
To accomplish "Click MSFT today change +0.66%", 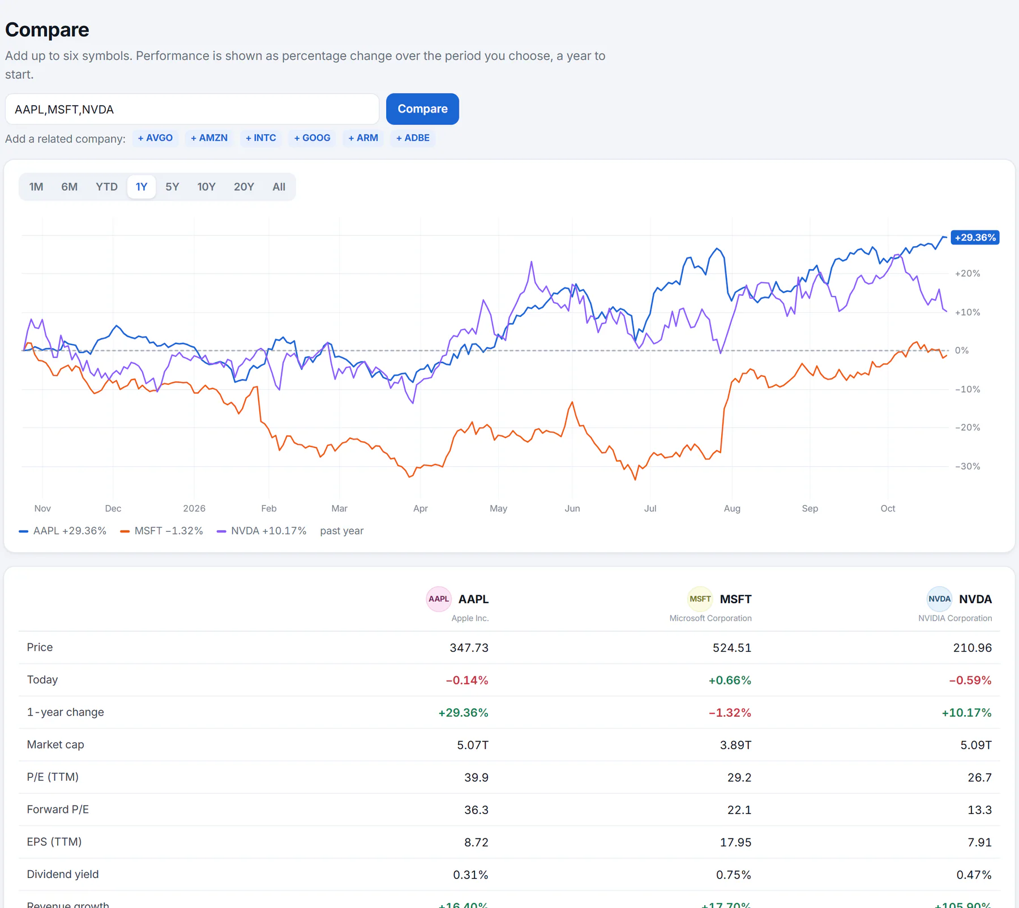I will tap(730, 681).
